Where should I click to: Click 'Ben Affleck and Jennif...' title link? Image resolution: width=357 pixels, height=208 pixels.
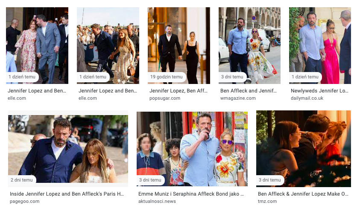(249, 91)
